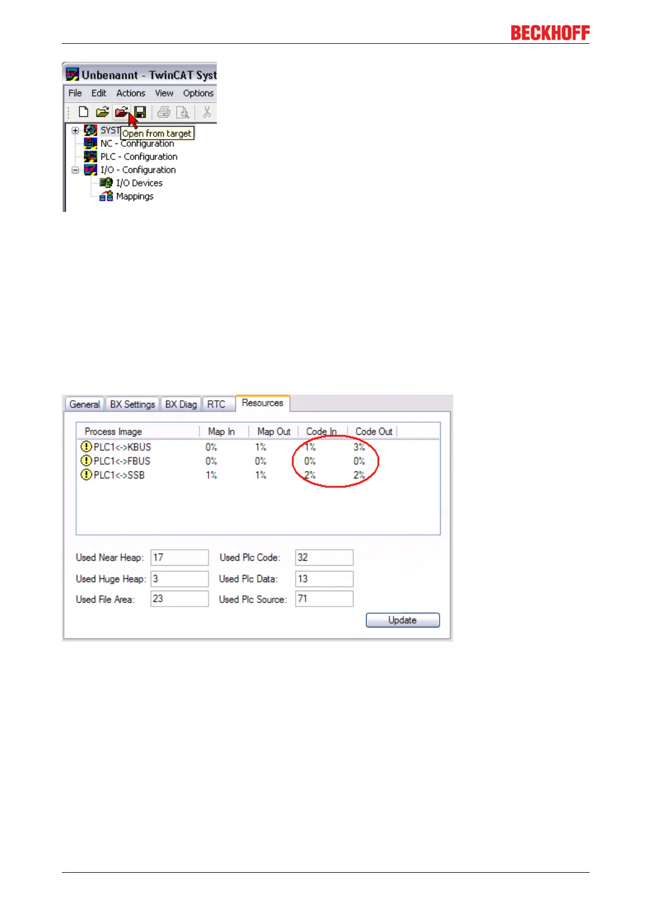Click the Used Plc Data field
Image resolution: width=652 pixels, height=922 pixels.
coord(324,579)
